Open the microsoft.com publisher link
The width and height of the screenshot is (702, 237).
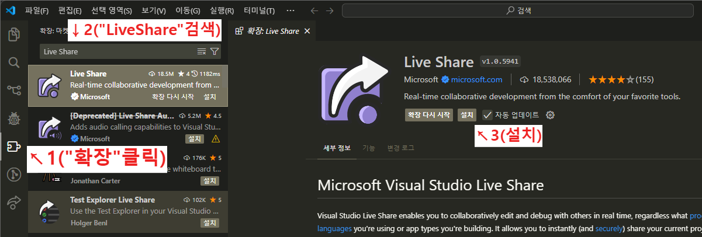pos(476,79)
